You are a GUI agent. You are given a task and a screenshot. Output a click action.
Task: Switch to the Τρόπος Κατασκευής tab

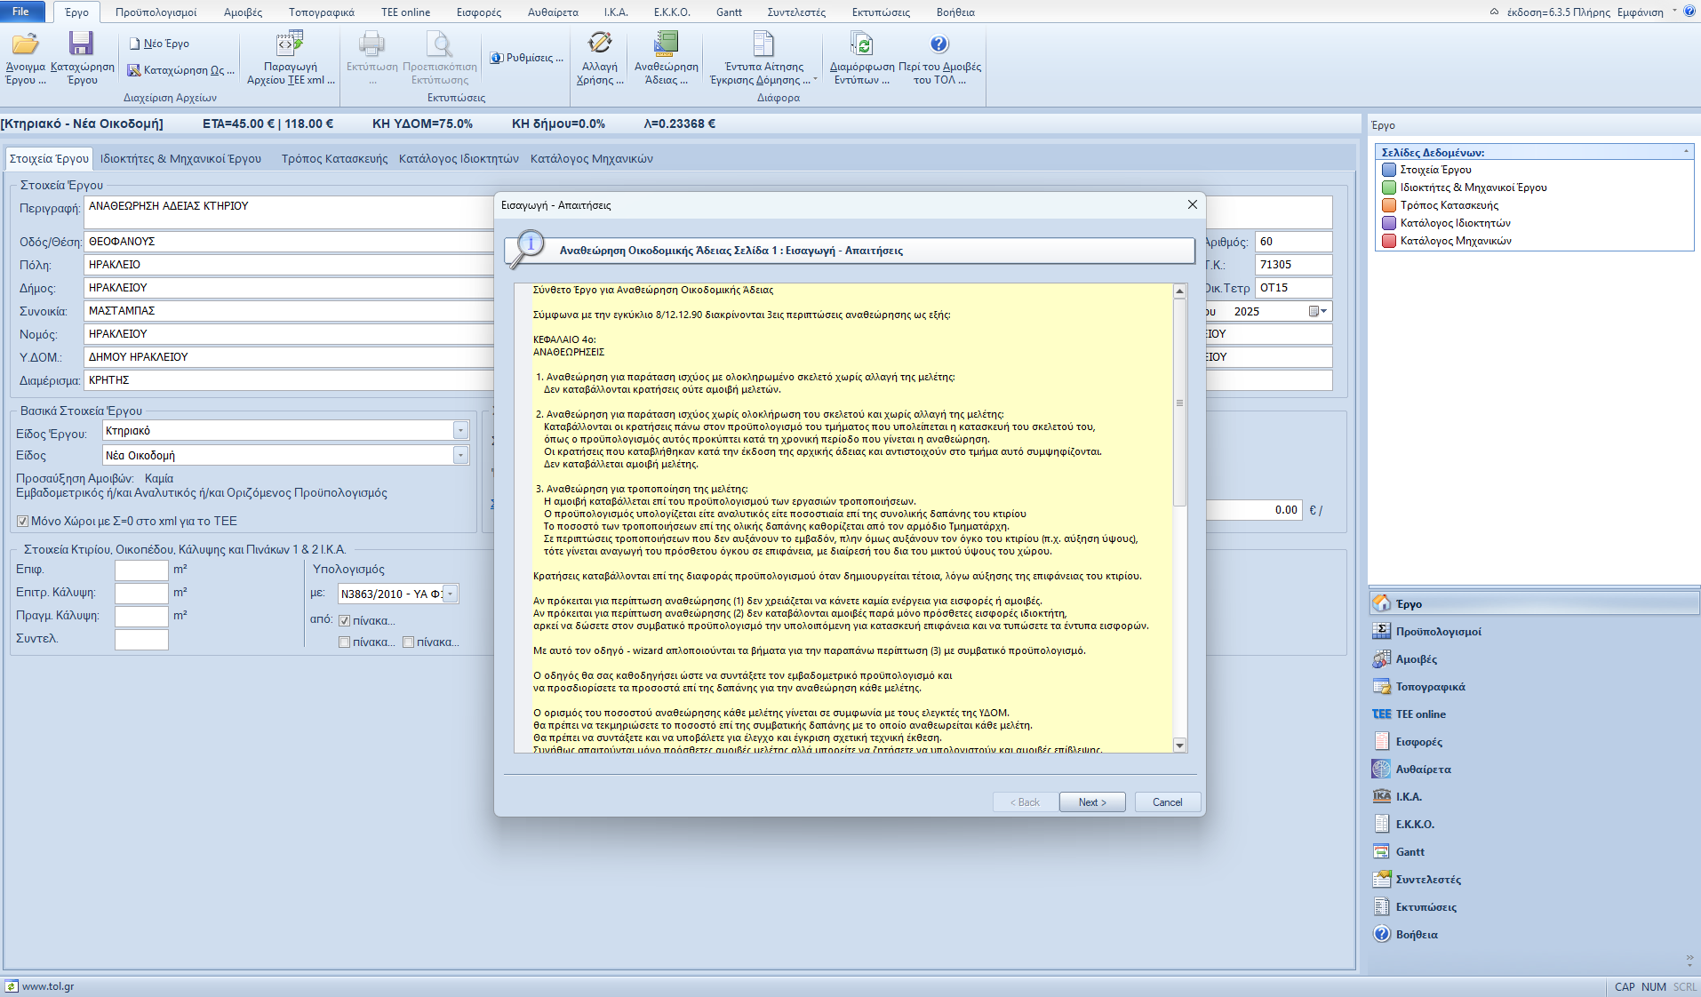click(x=334, y=159)
